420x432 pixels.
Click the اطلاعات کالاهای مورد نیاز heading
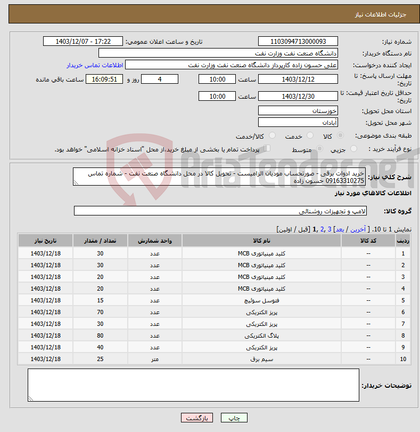[373, 193]
